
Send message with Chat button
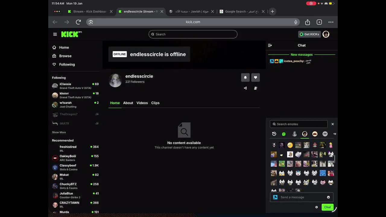pos(327,207)
